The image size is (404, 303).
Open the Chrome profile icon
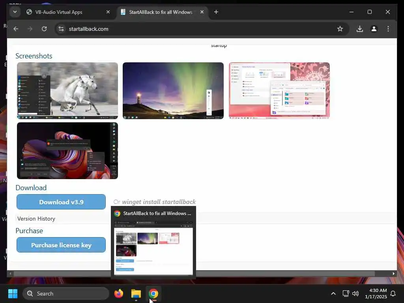374,29
